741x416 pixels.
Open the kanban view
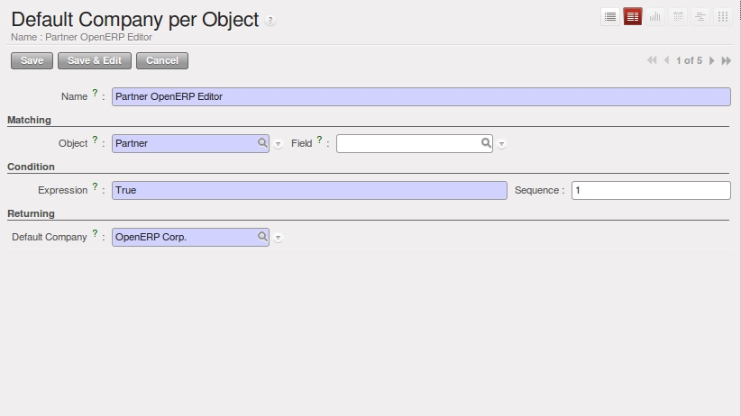pos(722,17)
